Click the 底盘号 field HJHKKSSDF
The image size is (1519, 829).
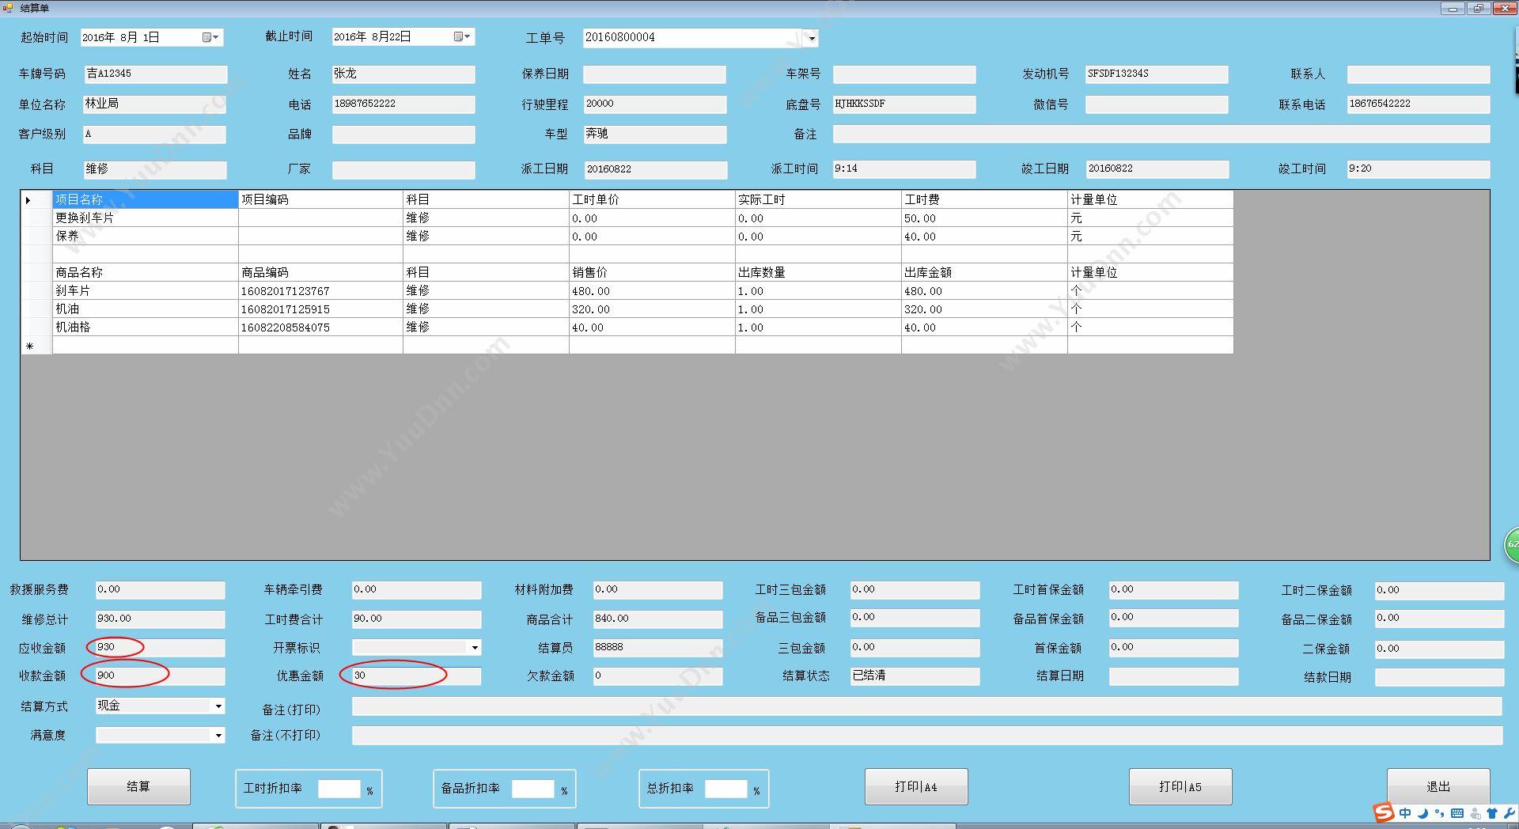pyautogui.click(x=904, y=104)
